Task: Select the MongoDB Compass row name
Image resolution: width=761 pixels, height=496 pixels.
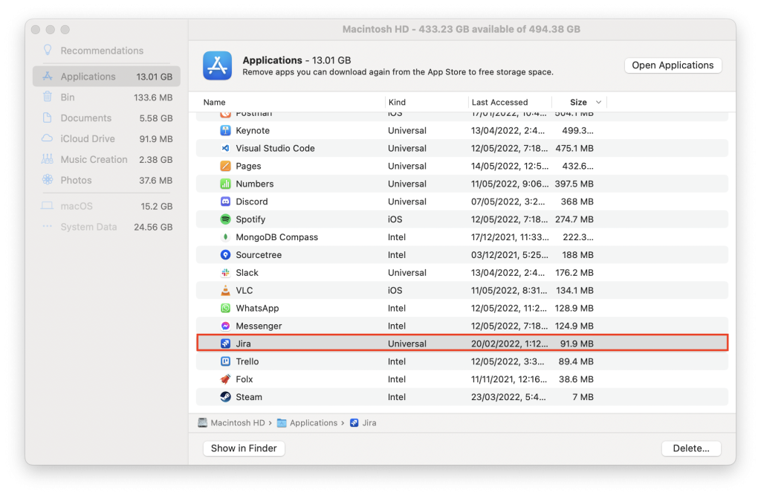Action: (276, 237)
